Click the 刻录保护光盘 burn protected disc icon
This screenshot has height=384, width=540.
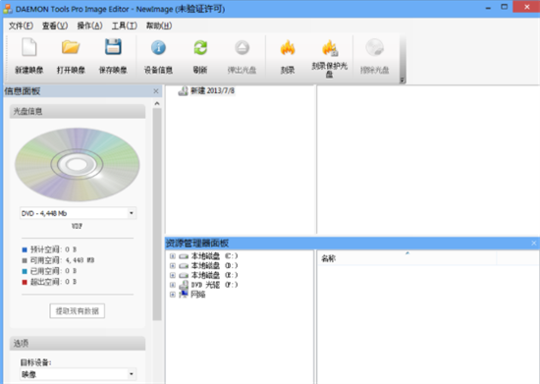click(x=330, y=48)
